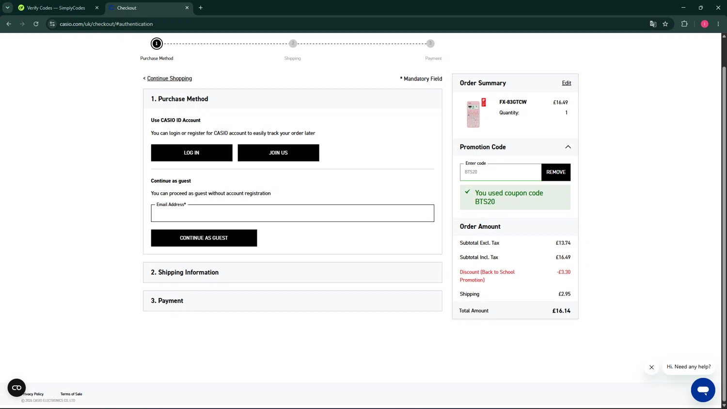Click the Hi. Need any help? message
Screen dimensions: 727x409
[689, 367]
